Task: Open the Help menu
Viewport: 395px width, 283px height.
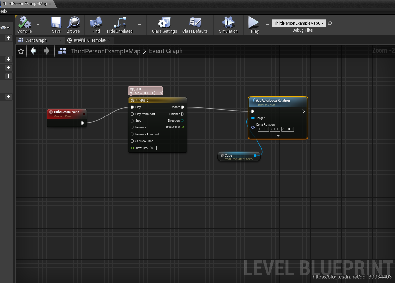Action: [3, 11]
